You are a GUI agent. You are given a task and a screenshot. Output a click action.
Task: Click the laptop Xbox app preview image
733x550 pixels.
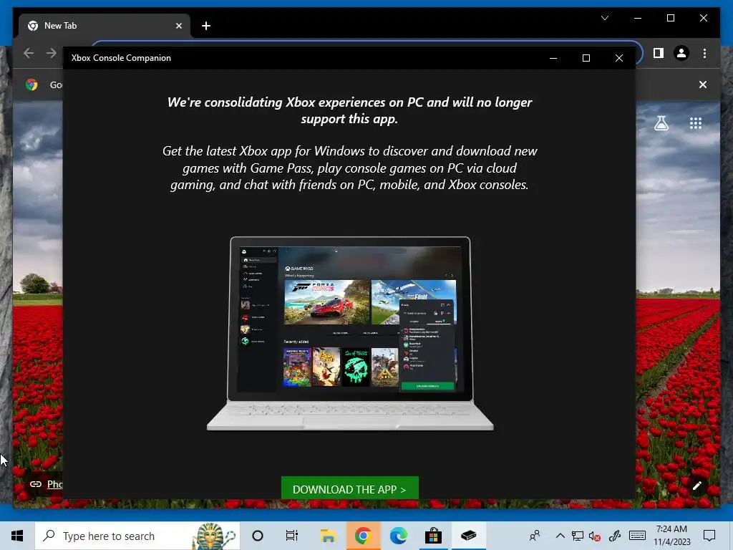tap(350, 333)
